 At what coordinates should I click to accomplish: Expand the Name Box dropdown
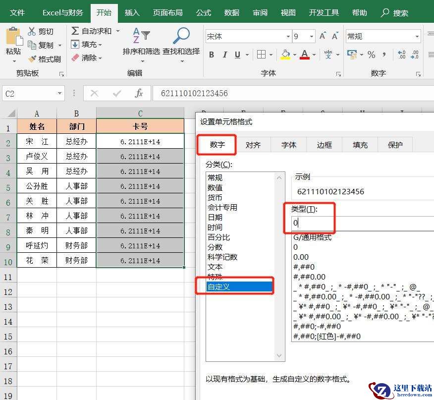59,93
